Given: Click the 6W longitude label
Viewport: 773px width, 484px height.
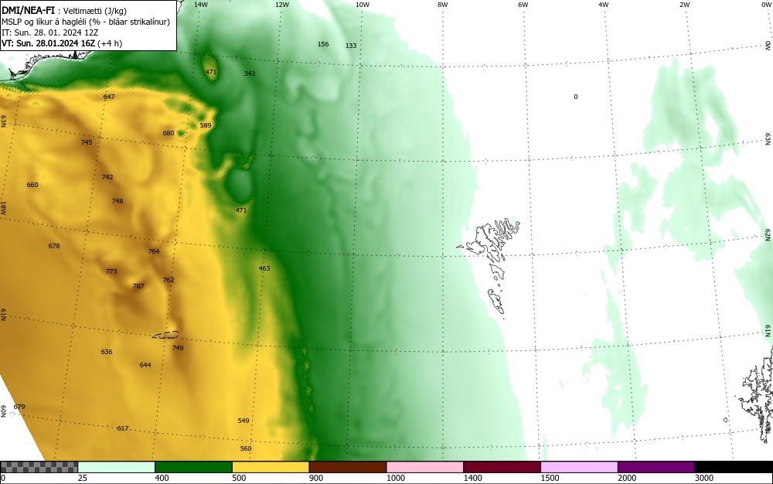Looking at the screenshot, I should 523,5.
